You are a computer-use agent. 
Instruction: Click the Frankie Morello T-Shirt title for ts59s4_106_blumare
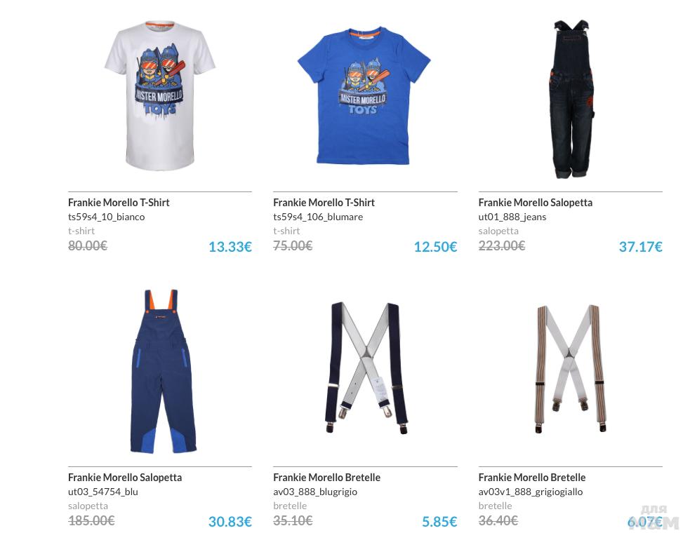pos(324,203)
